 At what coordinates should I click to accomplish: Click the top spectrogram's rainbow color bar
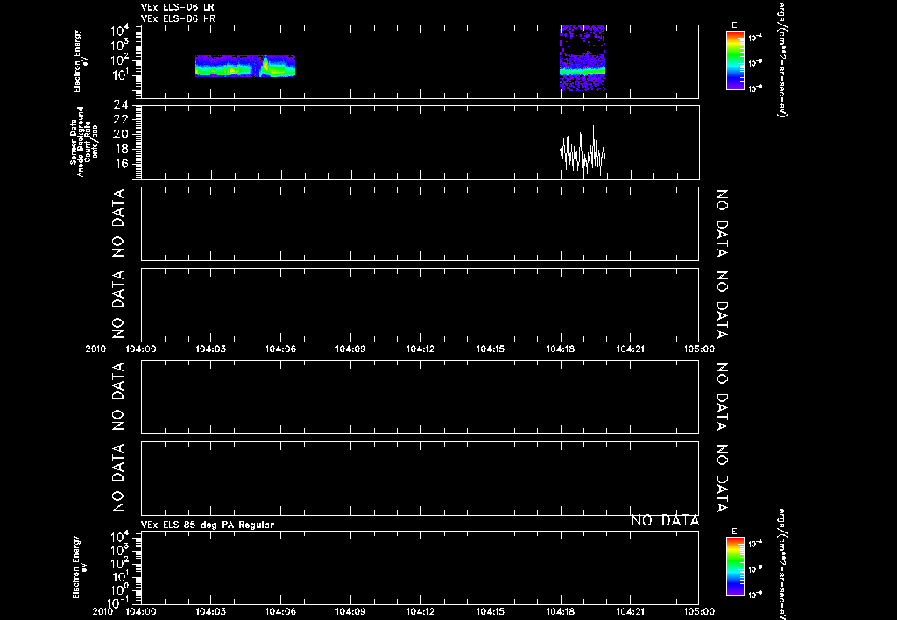pyautogui.click(x=735, y=60)
